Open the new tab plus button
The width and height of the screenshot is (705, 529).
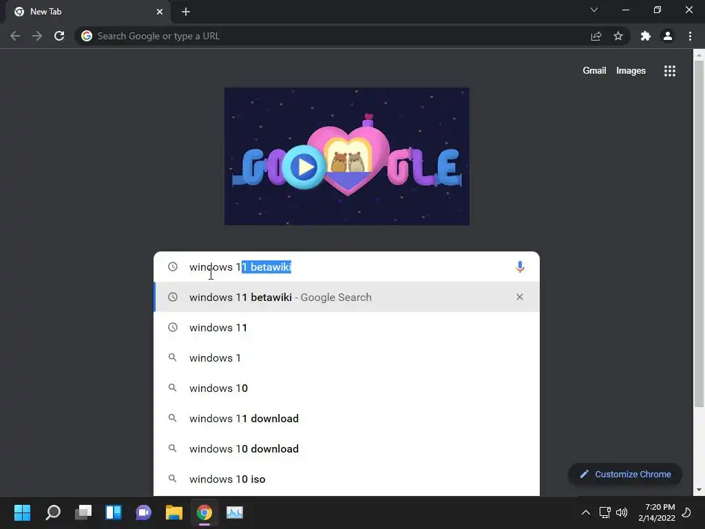[x=186, y=12]
